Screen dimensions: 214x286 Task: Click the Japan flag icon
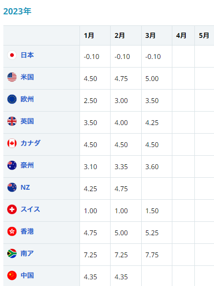click(x=12, y=55)
